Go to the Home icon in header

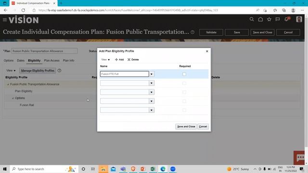(x=260, y=19)
